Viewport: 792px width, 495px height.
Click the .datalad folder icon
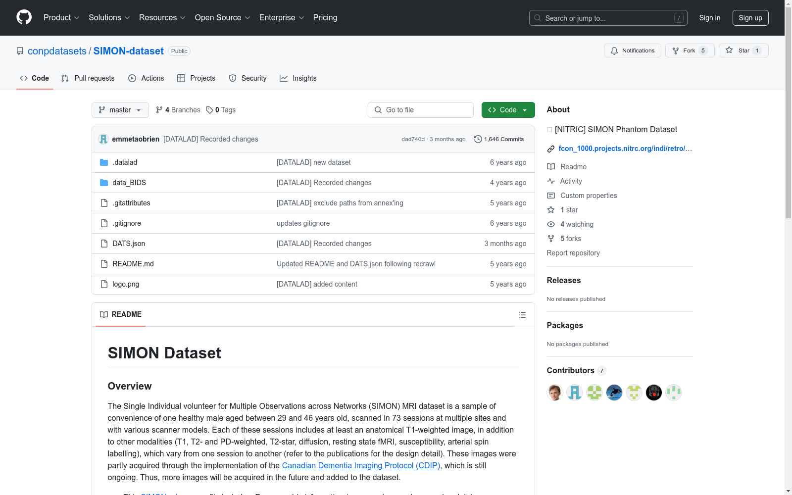(x=104, y=162)
